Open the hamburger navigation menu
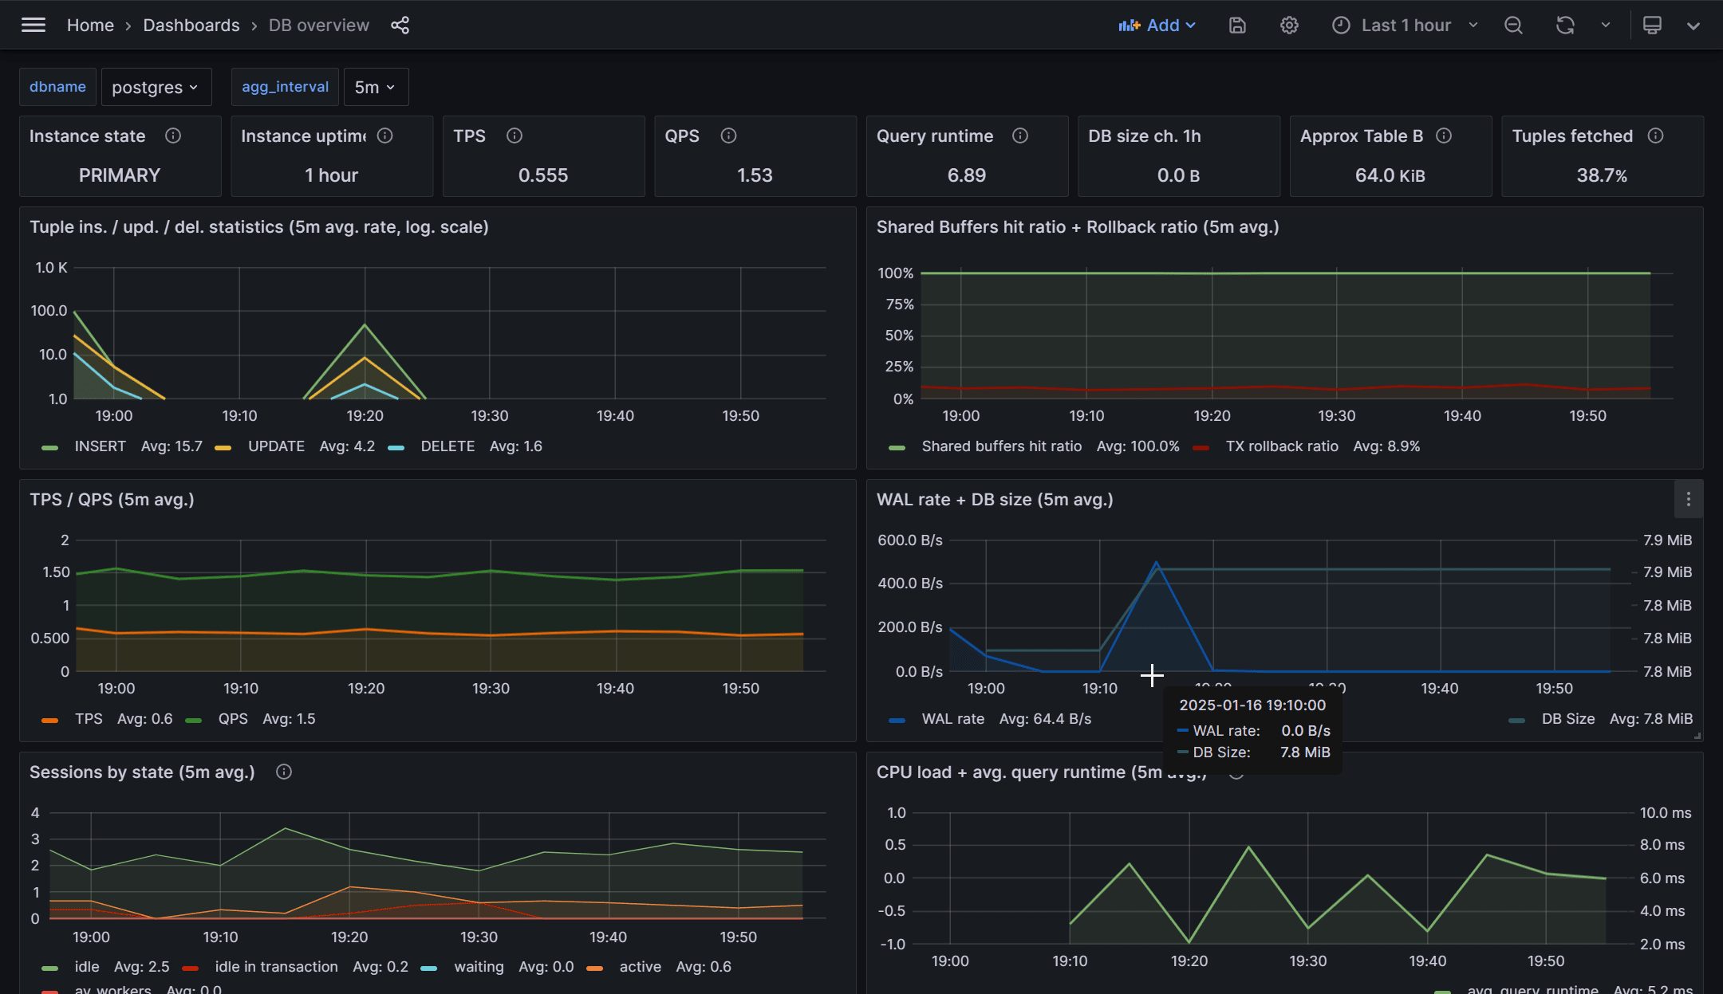The width and height of the screenshot is (1723, 994). pyautogui.click(x=33, y=26)
